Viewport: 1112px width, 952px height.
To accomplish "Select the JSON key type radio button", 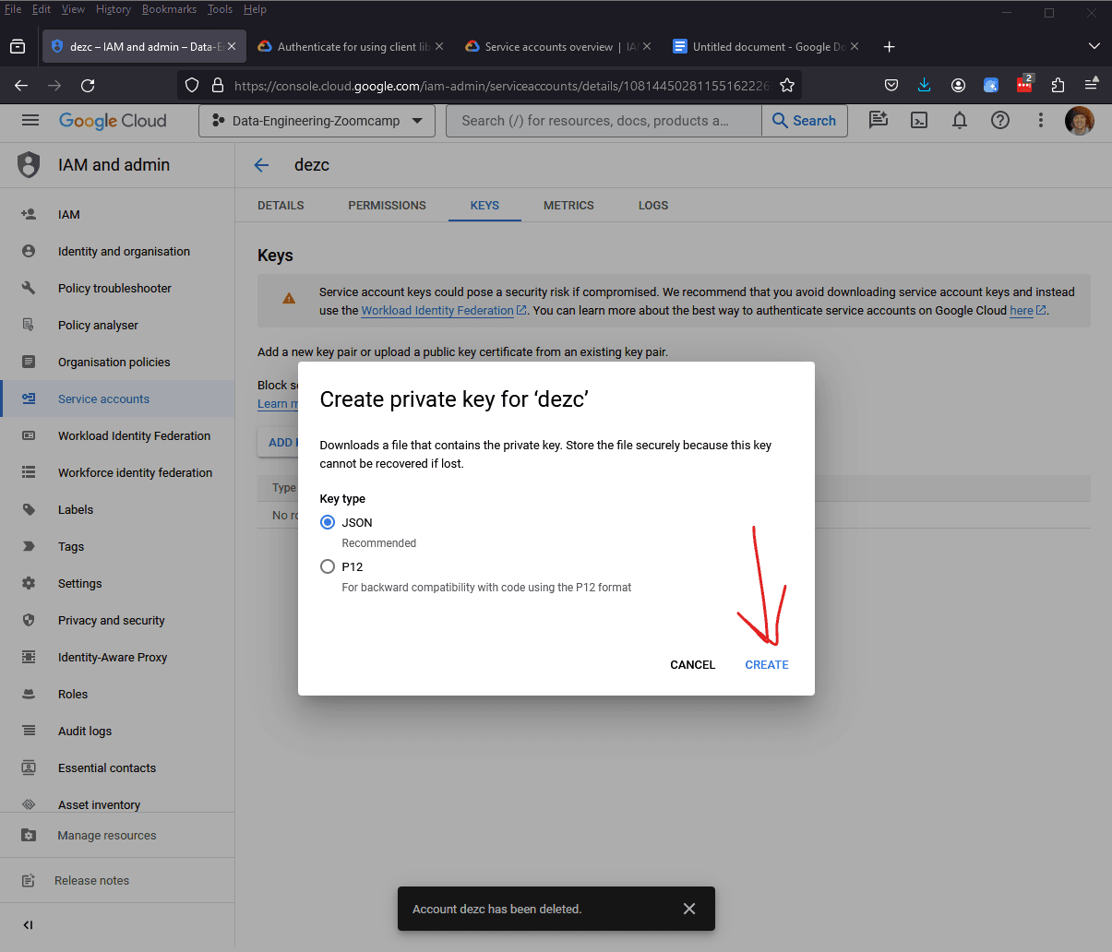I will click(x=328, y=522).
